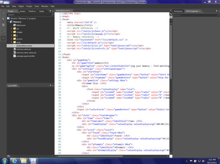Click the css folder icon
This screenshot has width=220, height=164.
(14, 29)
